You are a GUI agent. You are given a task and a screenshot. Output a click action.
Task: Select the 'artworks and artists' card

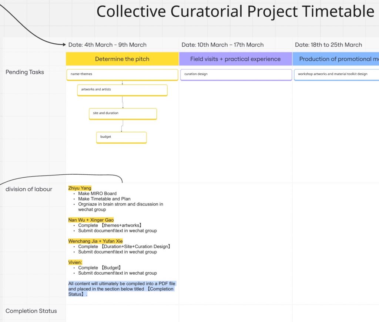(122, 90)
